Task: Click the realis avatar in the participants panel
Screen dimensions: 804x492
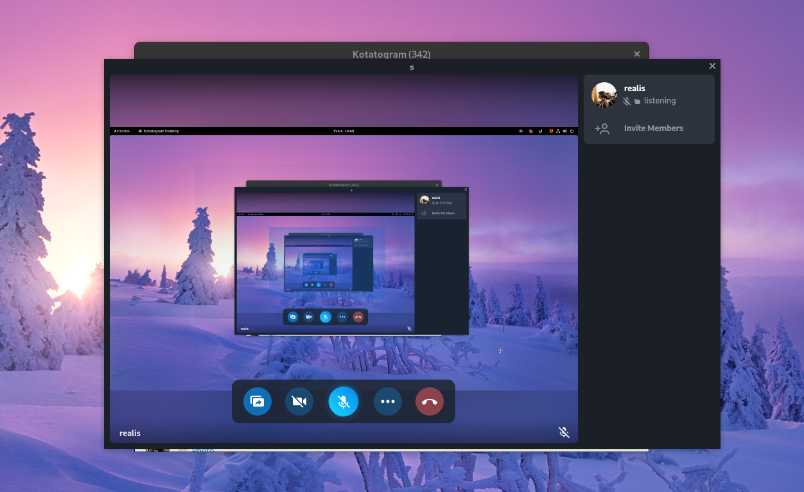Action: (604, 94)
